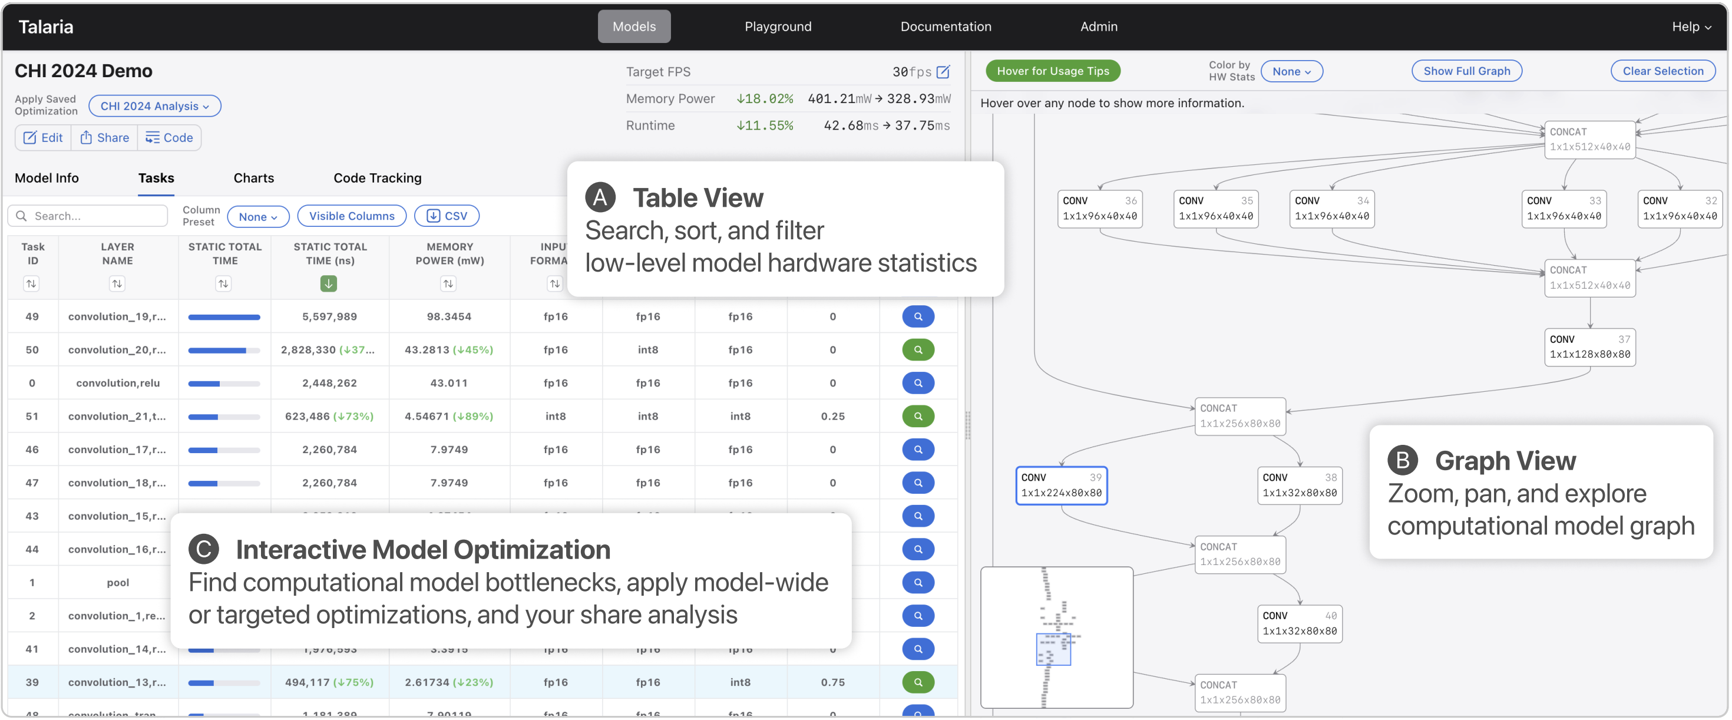This screenshot has height=720, width=1732.
Task: Open the CHI 2024 Analysis saved optimization dropdown
Action: (154, 106)
